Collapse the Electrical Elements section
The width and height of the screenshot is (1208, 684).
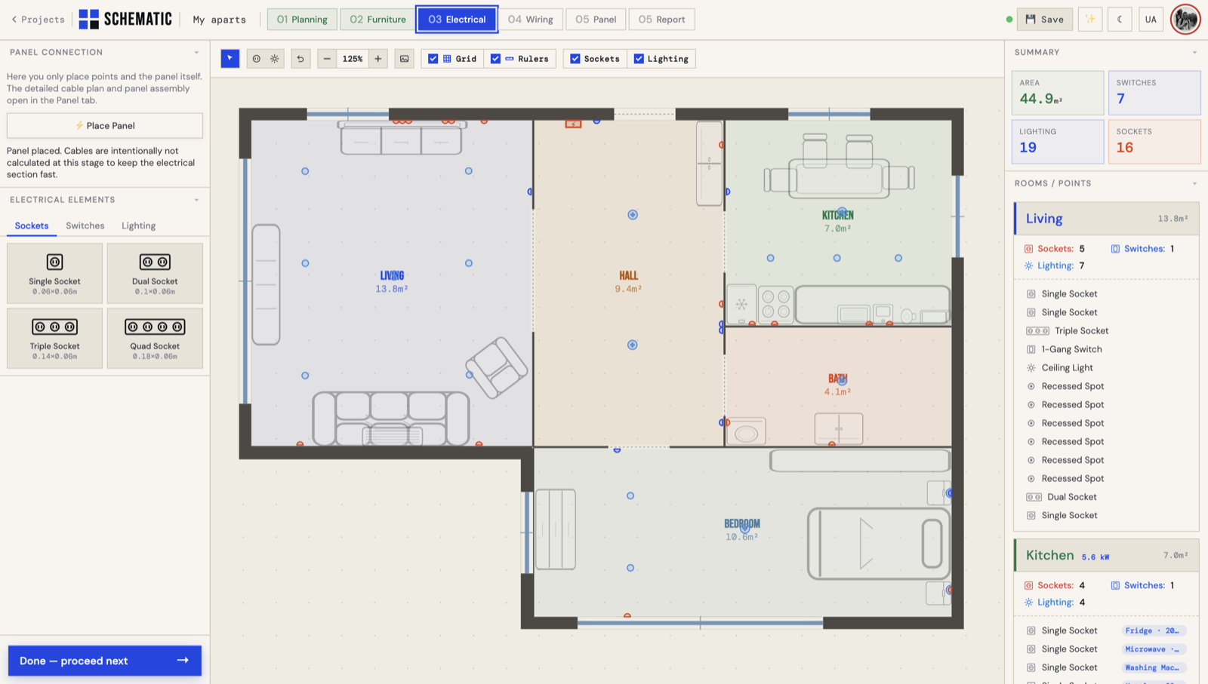point(197,200)
